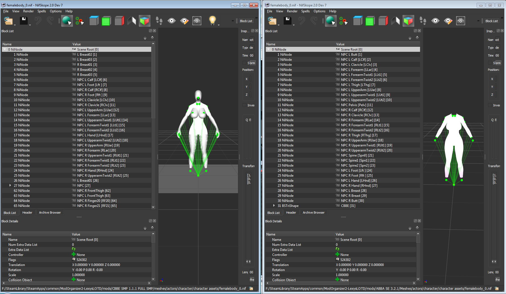Click Inspector vertical slider under E, left window

(x=250, y=141)
